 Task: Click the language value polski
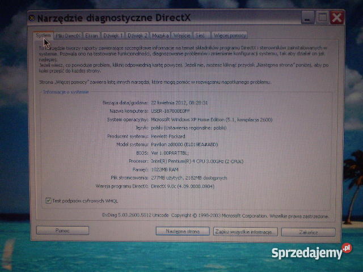click(x=189, y=128)
